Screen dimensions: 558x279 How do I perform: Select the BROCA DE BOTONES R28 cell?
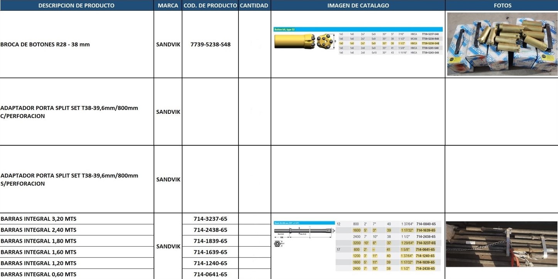(77, 44)
